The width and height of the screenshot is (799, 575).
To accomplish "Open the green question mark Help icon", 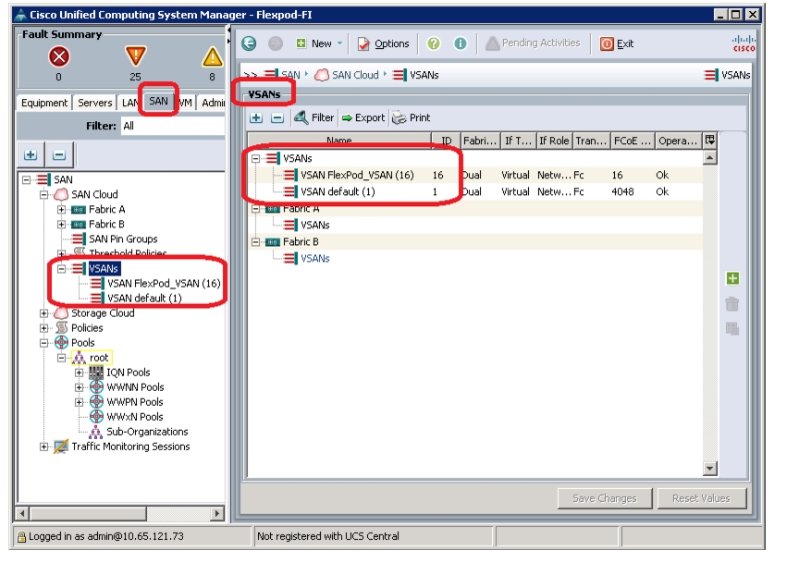I will pos(434,43).
